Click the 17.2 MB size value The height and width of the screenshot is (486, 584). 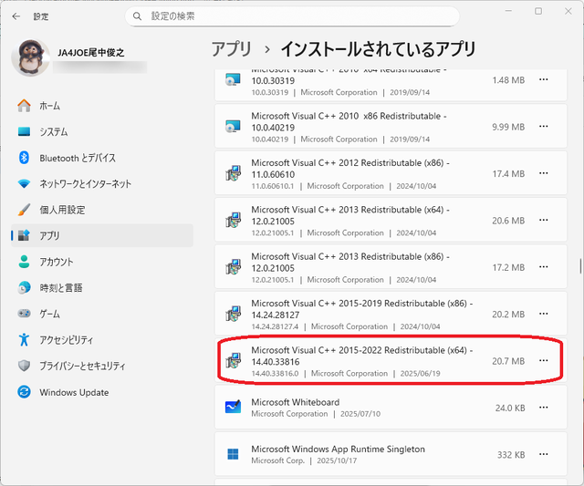[508, 267]
